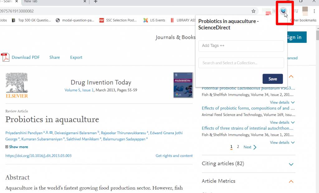This screenshot has width=319, height=193.
Task: Click the Add Tags input field
Action: (x=241, y=46)
